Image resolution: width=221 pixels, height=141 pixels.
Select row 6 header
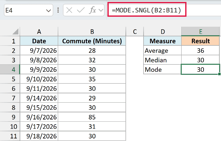click(x=10, y=89)
